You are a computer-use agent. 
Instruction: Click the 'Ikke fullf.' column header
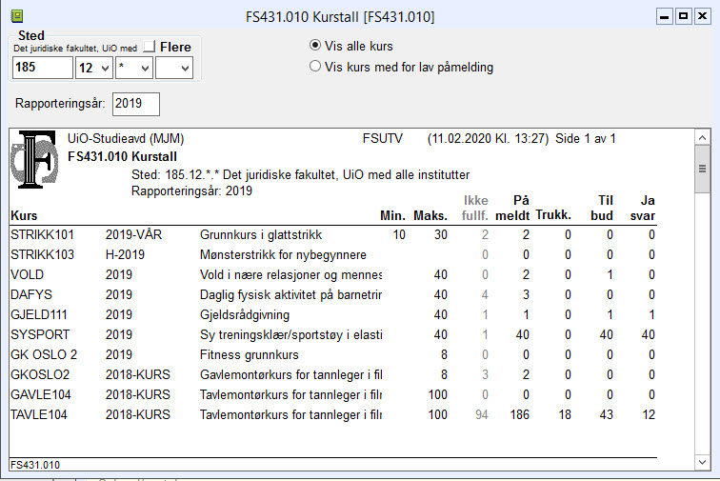tap(475, 208)
